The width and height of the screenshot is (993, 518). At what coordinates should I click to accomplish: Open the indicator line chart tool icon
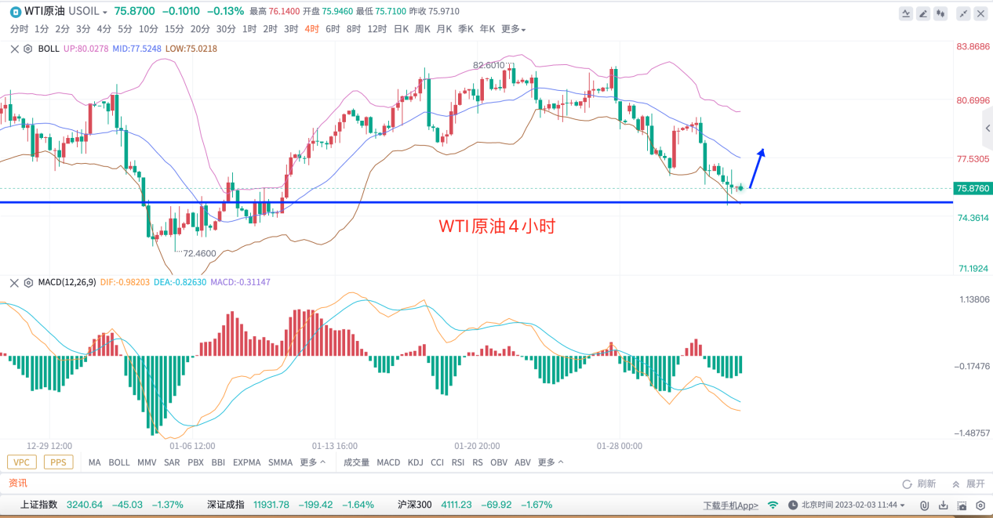907,13
